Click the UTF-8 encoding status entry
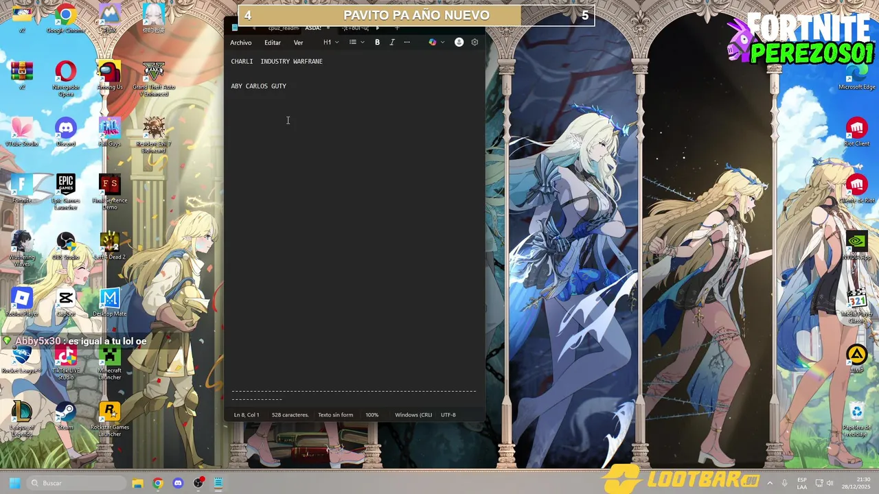 [448, 414]
